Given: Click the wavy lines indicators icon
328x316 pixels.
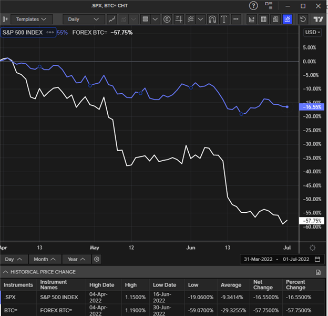Looking at the screenshot, I should click(x=191, y=19).
